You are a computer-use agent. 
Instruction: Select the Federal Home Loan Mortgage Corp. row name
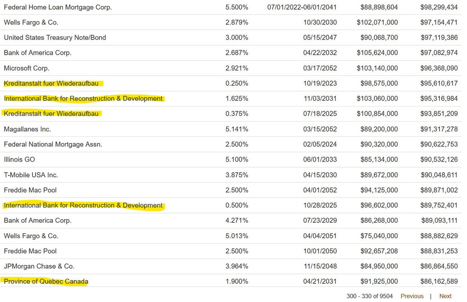(58, 7)
